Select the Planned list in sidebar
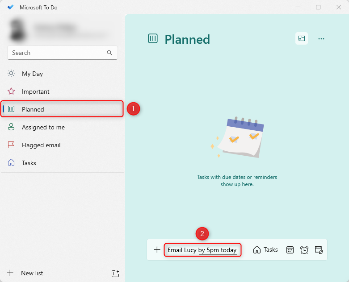Viewport: 349px width, 282px height. pyautogui.click(x=33, y=109)
